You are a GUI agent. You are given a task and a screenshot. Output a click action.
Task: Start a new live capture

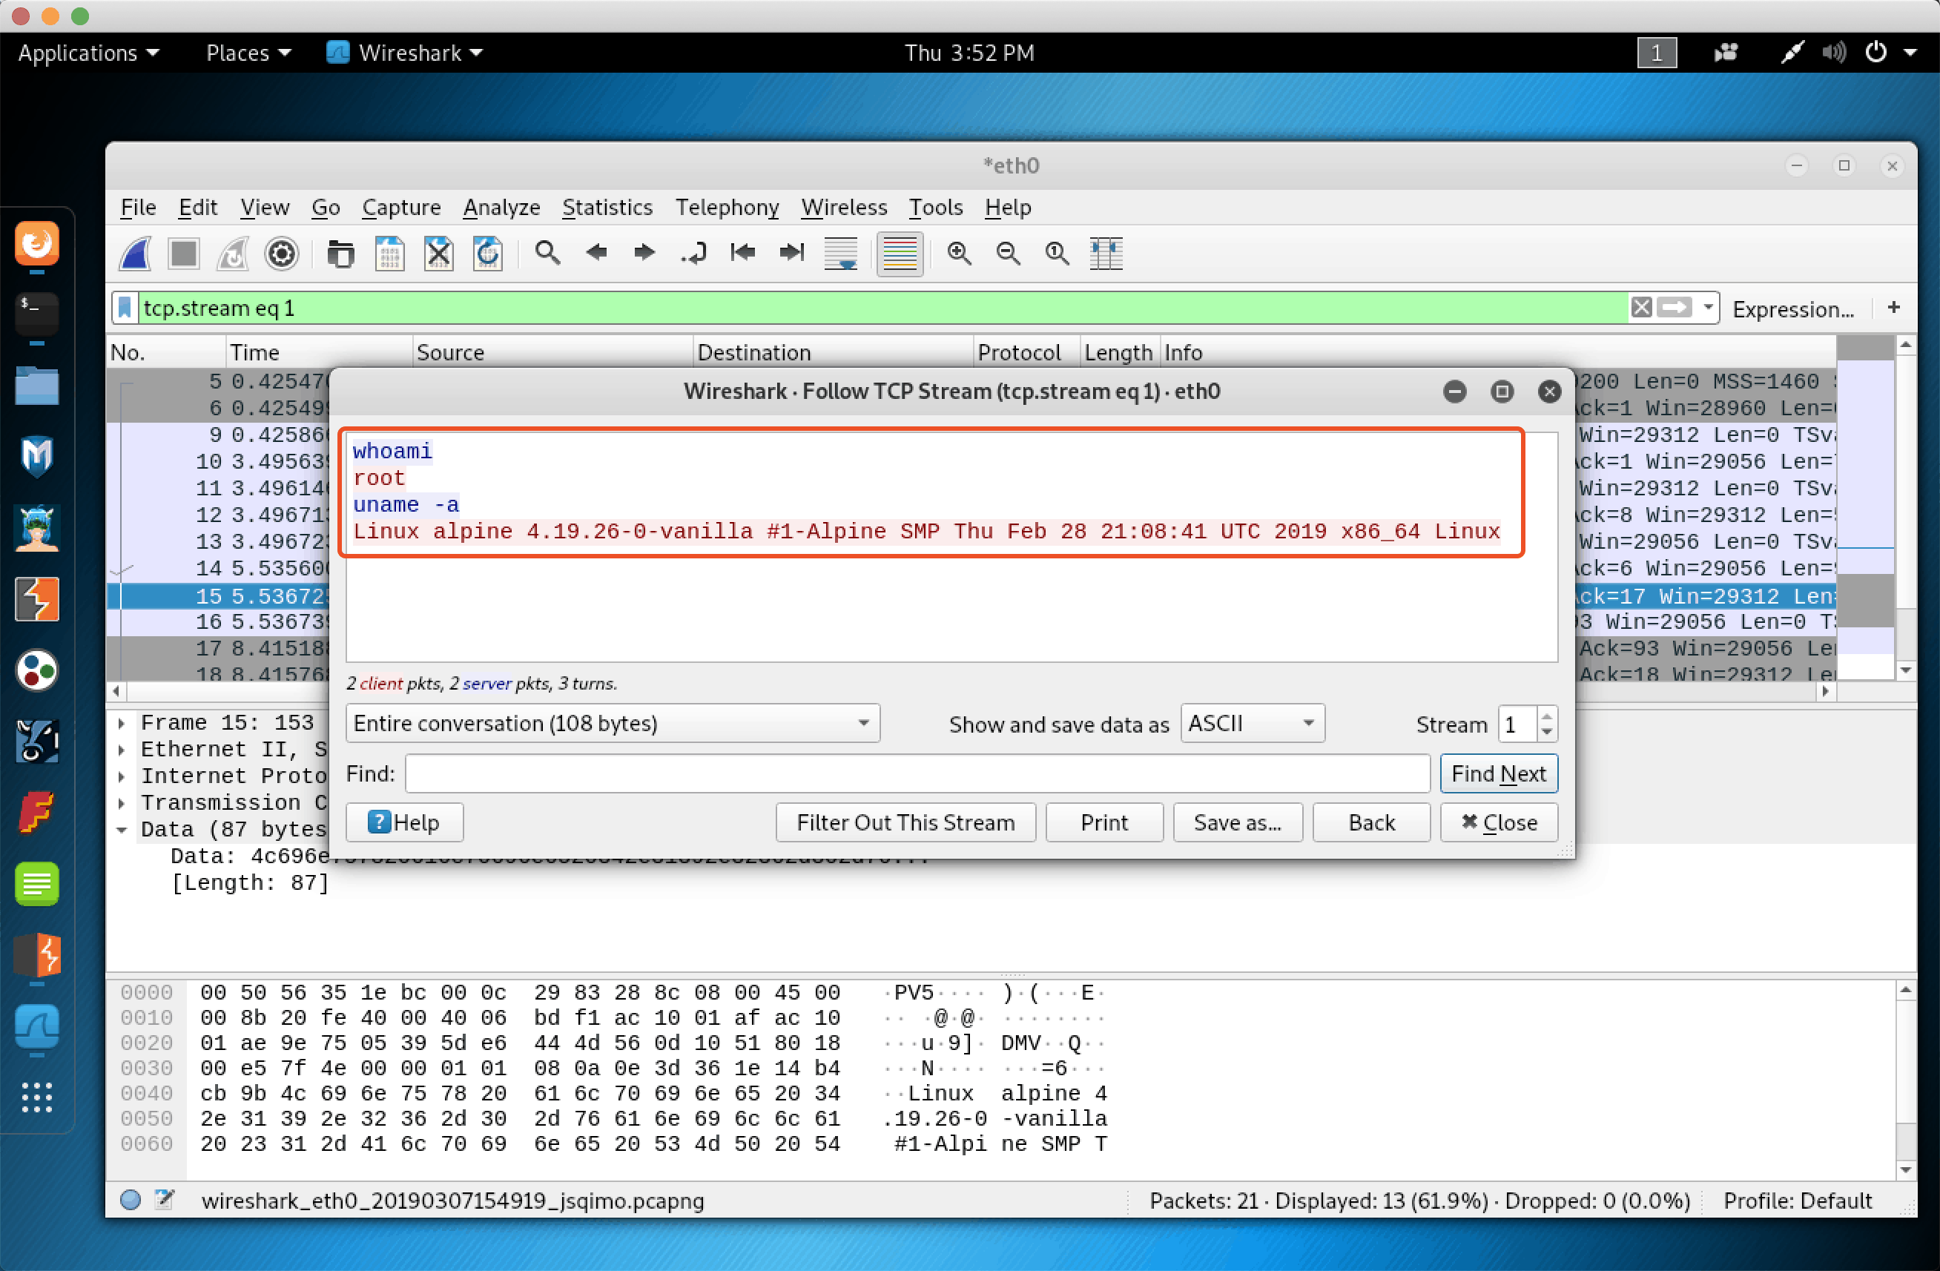click(135, 254)
